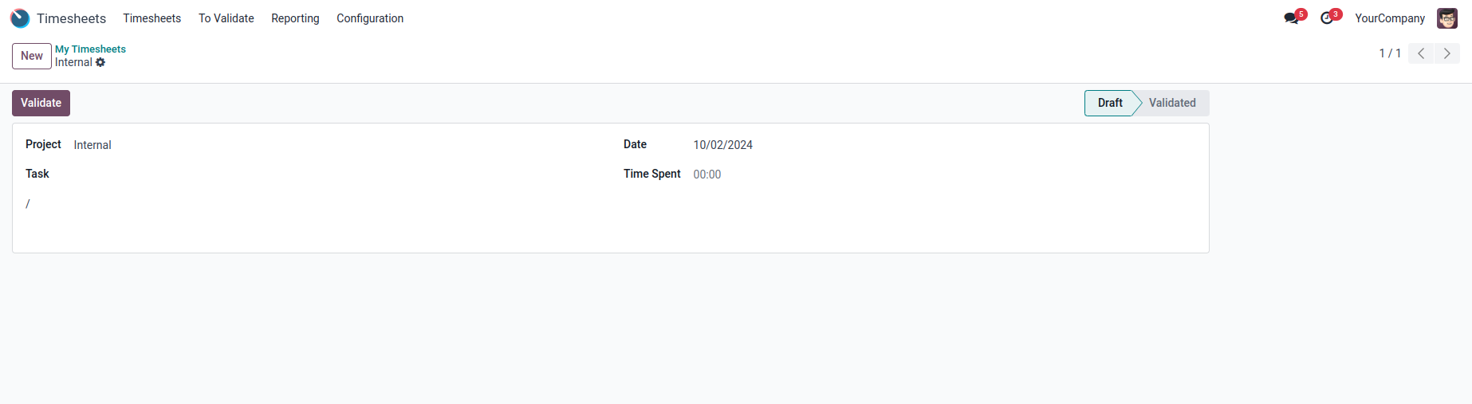Go to previous record arrow

tap(1421, 53)
